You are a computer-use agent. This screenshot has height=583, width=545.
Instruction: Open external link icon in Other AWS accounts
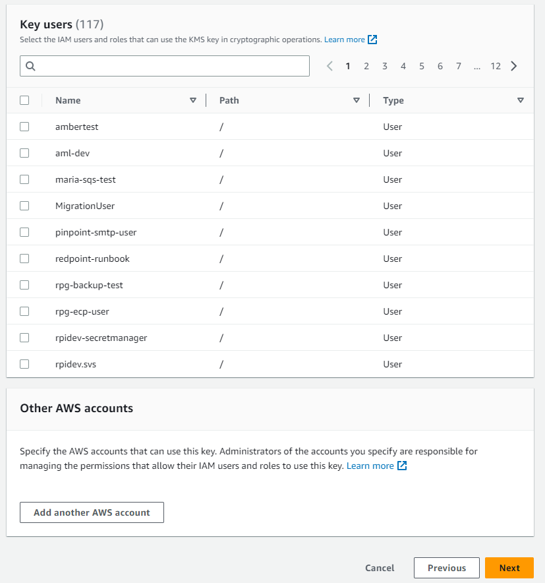[x=402, y=466]
